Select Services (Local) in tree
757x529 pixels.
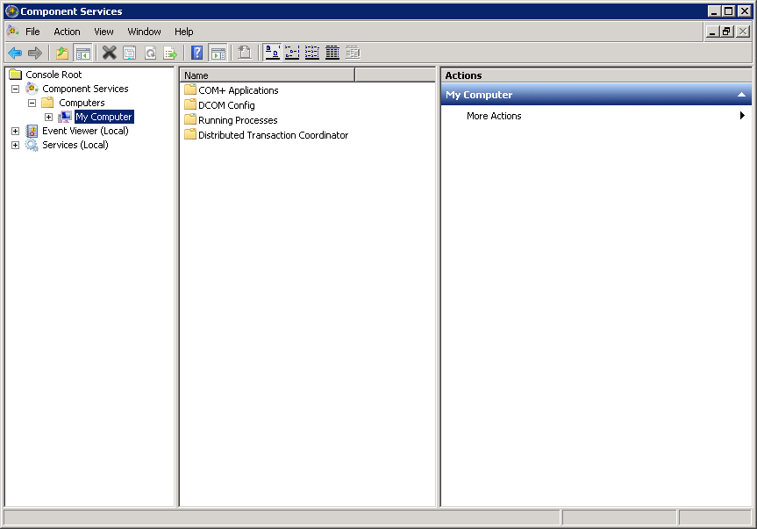(x=75, y=145)
